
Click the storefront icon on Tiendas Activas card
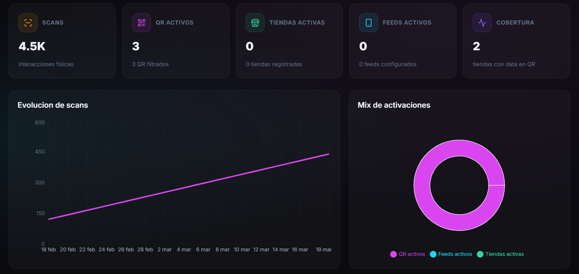(255, 23)
